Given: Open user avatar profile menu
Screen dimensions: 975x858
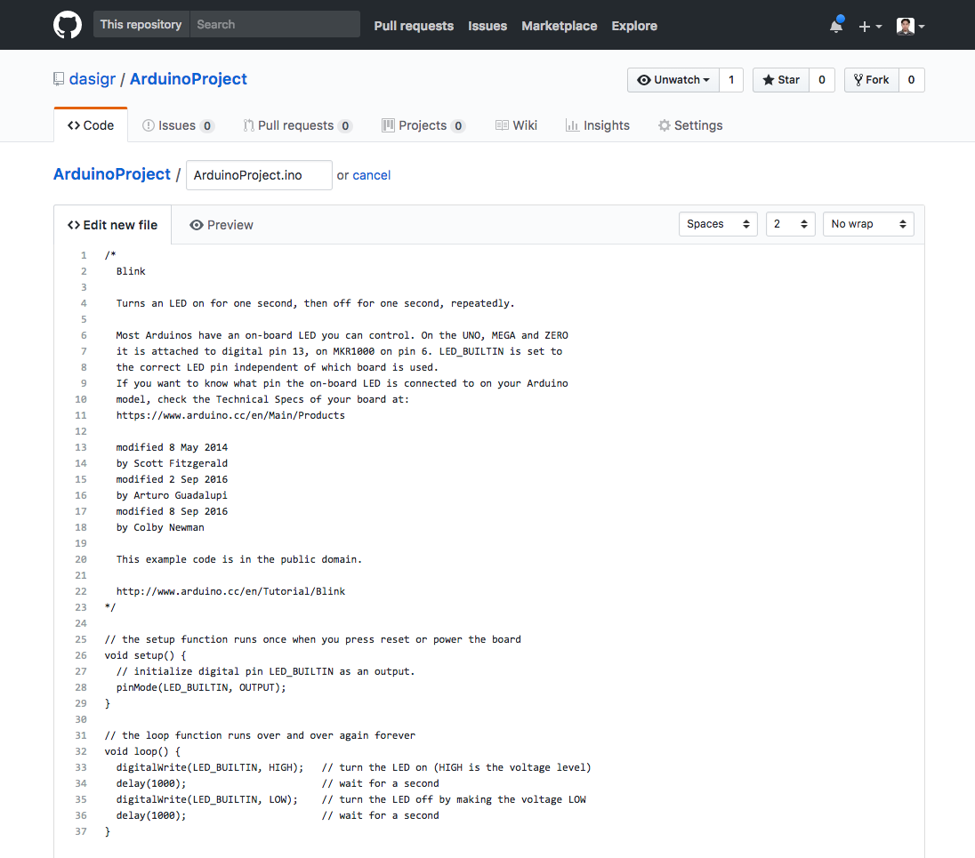Looking at the screenshot, I should [x=911, y=26].
